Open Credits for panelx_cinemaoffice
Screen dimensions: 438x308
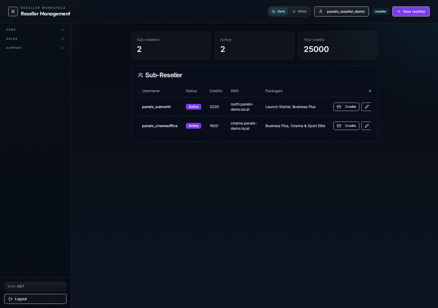click(x=346, y=126)
